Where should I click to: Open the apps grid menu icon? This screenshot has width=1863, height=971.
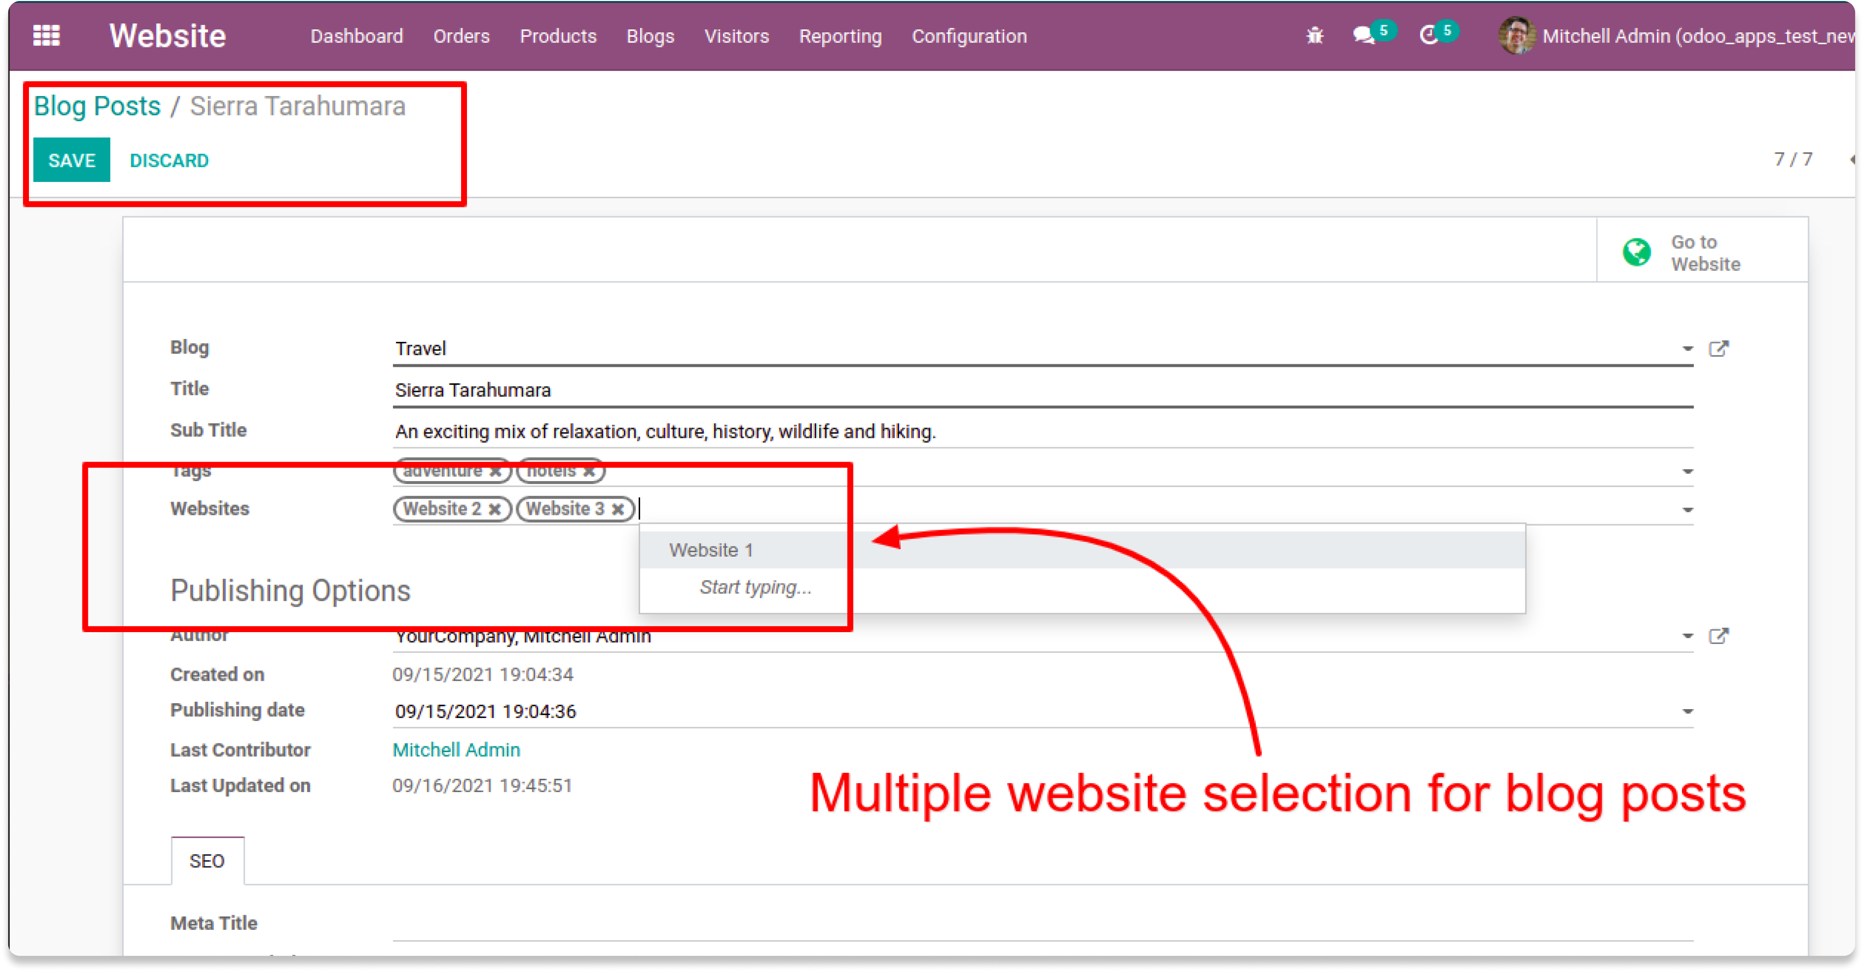click(46, 35)
